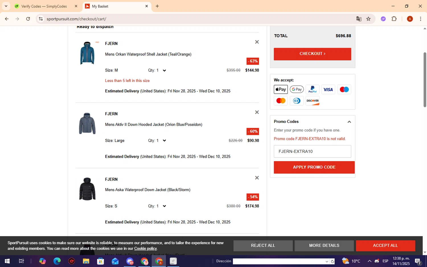Open the Extensions puzzle menu
Image resolution: width=427 pixels, height=267 pixels.
(x=394, y=19)
